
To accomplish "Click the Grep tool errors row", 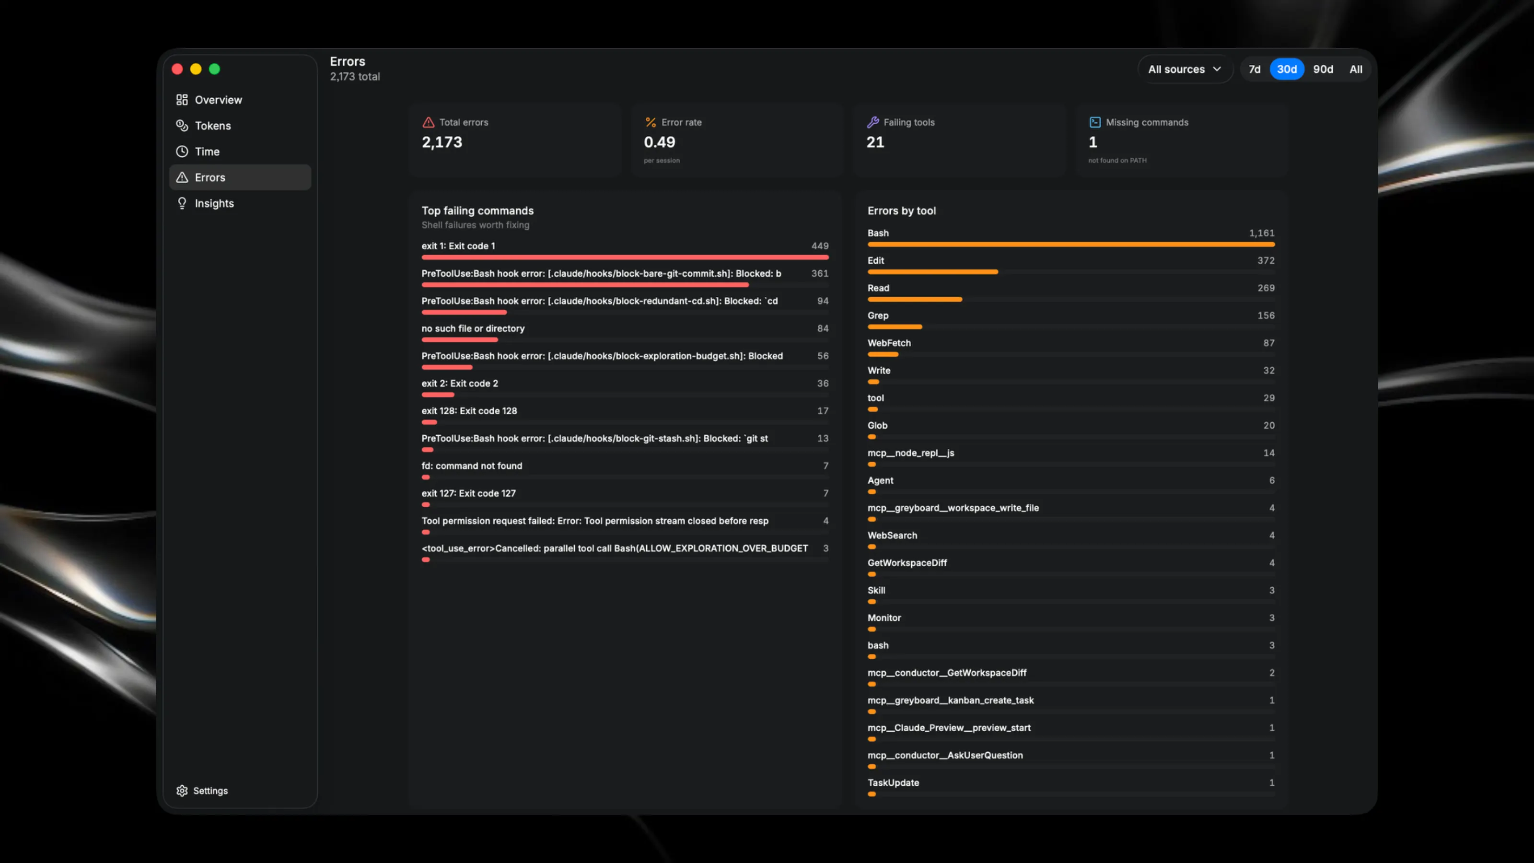I will pos(1071,320).
